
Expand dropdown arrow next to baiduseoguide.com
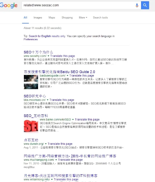pos(67,75)
